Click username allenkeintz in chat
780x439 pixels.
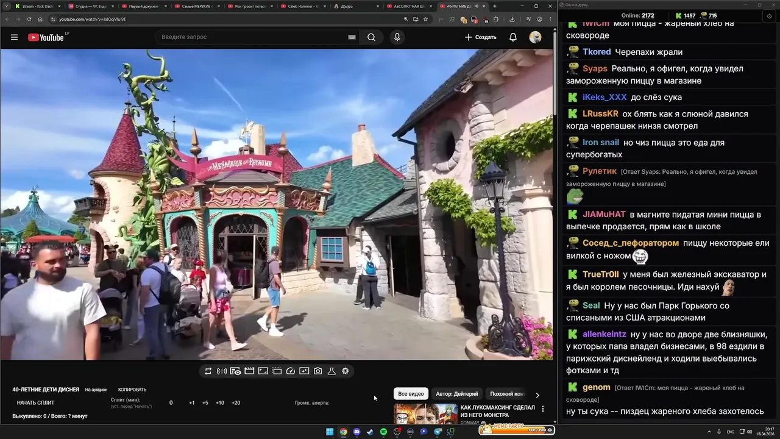click(604, 334)
